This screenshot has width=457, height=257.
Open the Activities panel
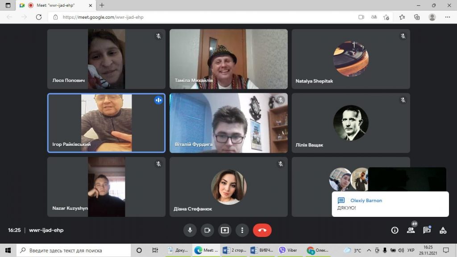click(x=443, y=230)
